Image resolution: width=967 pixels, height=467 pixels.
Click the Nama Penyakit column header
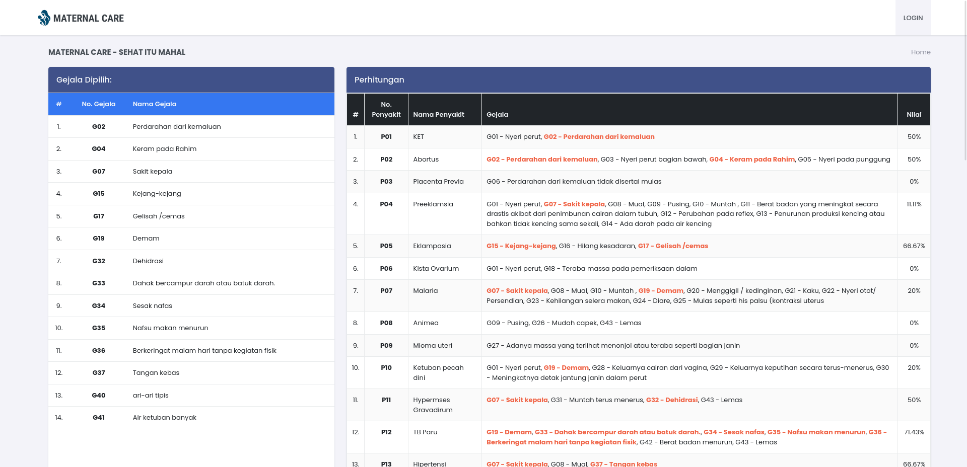click(439, 115)
